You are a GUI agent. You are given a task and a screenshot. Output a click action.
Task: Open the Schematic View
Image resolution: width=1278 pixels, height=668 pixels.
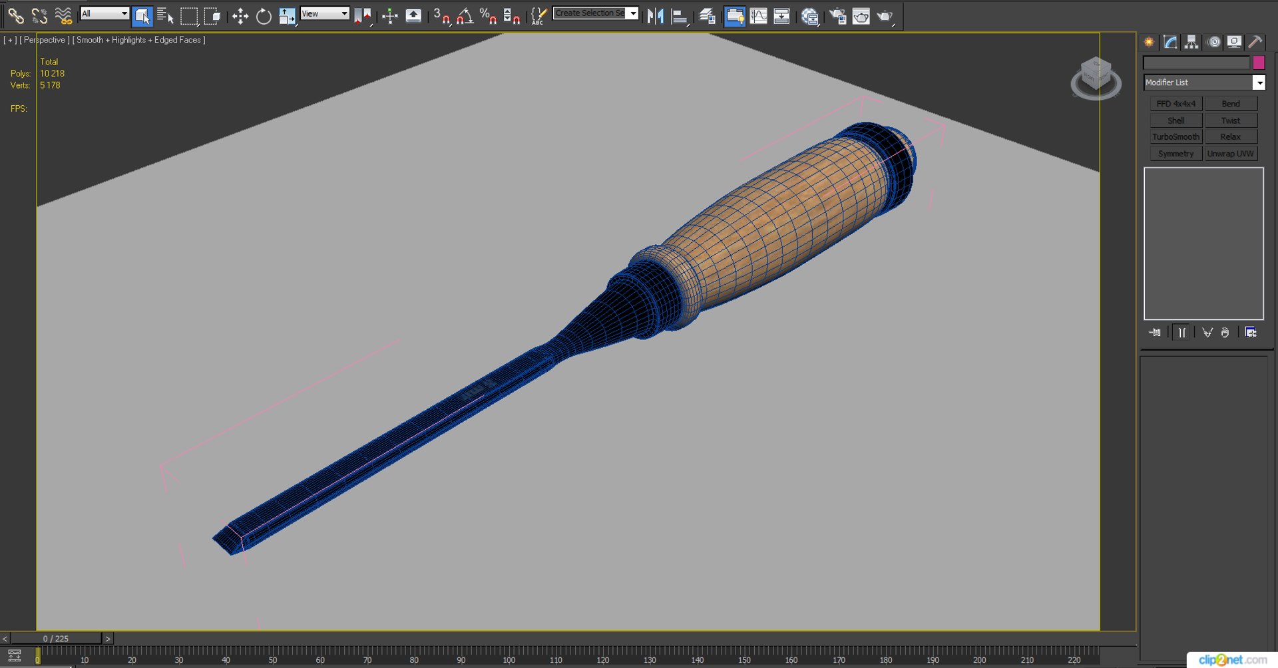tap(781, 16)
